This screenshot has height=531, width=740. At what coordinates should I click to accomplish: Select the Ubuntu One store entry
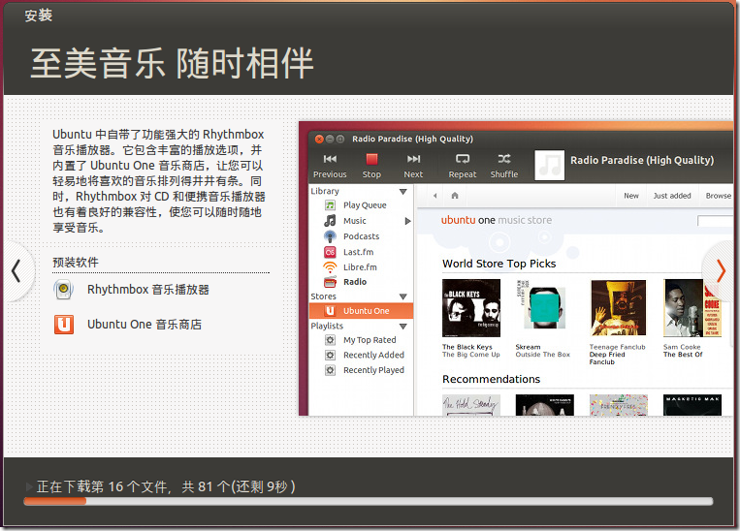[x=361, y=311]
